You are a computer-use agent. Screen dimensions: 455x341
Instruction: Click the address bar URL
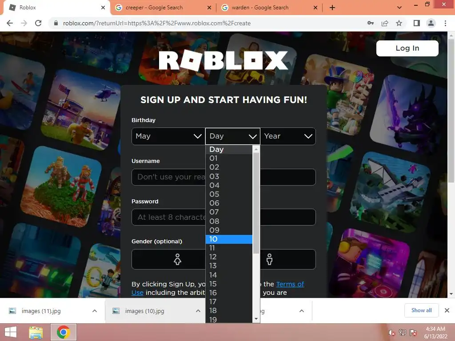pos(157,23)
